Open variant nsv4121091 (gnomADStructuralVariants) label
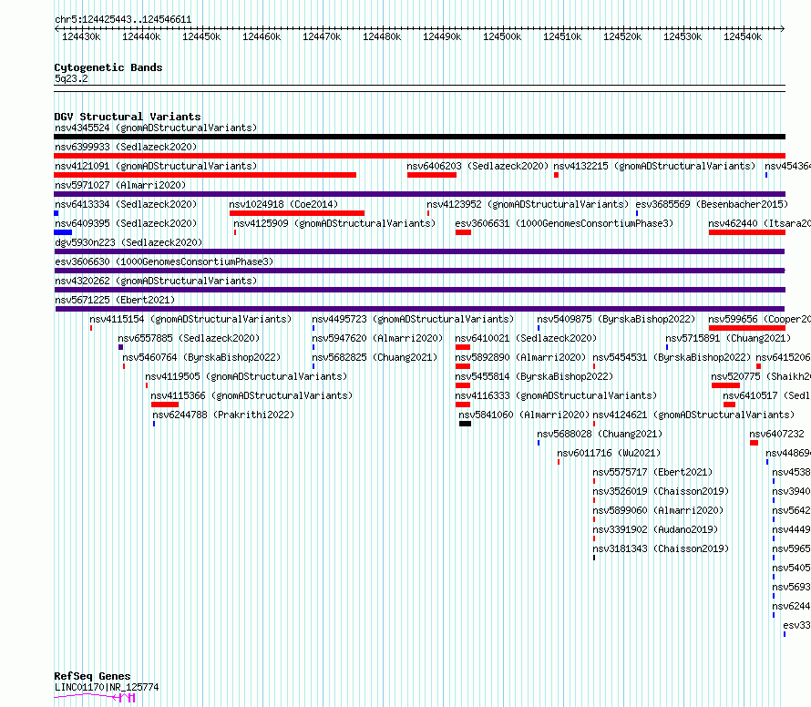 (x=156, y=166)
